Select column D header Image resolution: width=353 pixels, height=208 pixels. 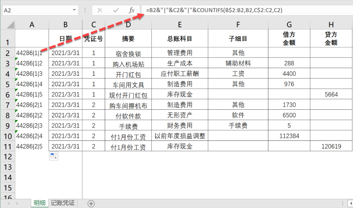(128, 24)
